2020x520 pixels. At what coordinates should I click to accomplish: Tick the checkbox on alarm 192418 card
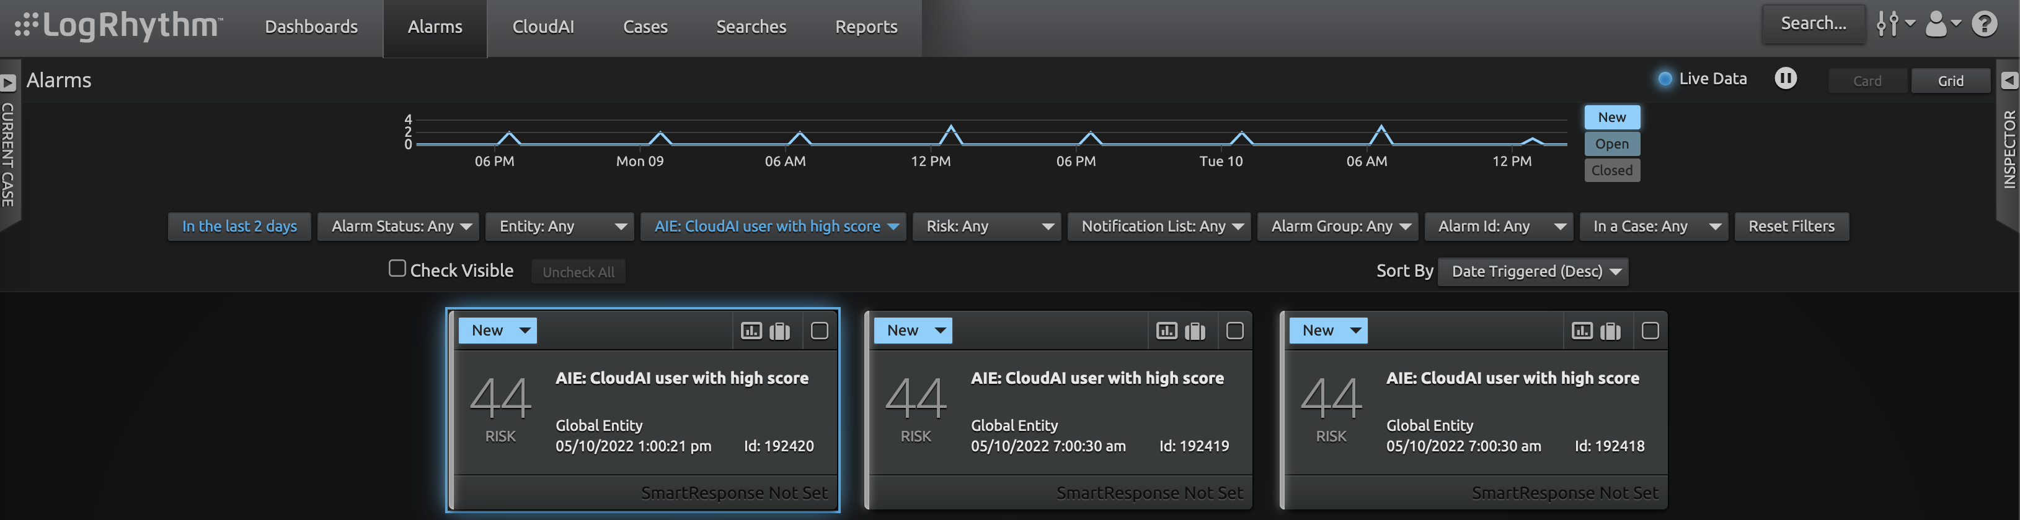click(1649, 331)
